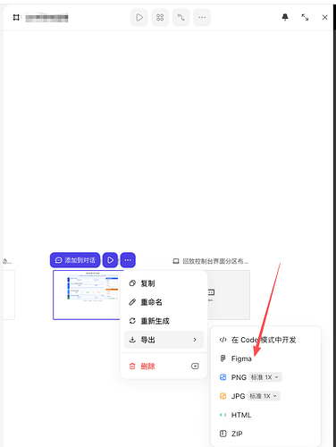This screenshot has width=336, height=447.
Task: Click the chevron on the 导出 row
Action: (195, 340)
